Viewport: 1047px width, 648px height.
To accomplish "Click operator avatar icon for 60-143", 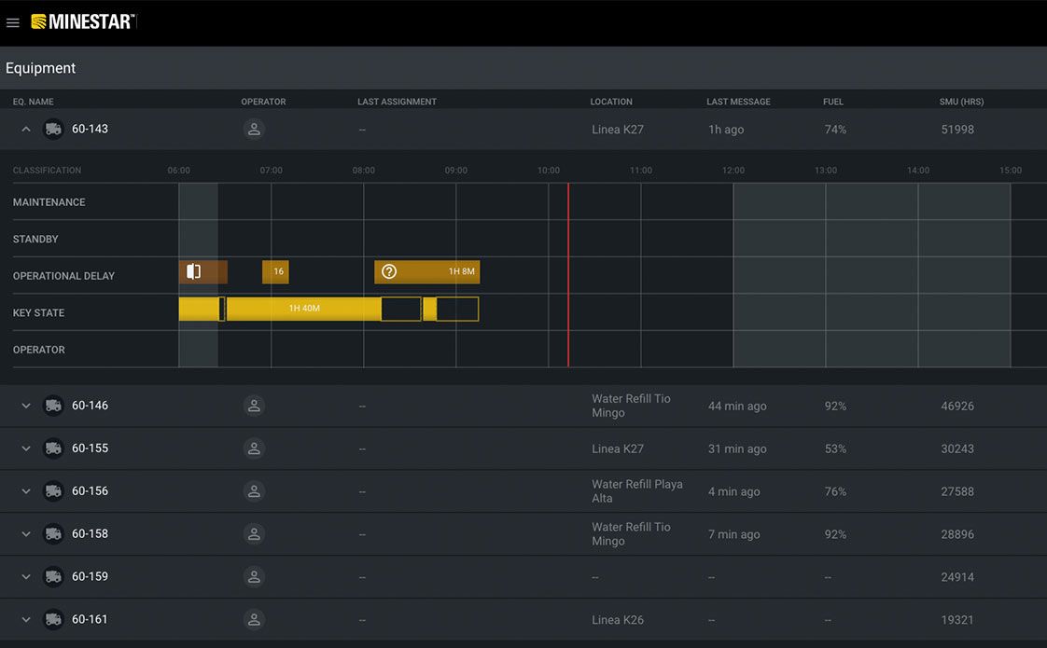I will pos(254,130).
